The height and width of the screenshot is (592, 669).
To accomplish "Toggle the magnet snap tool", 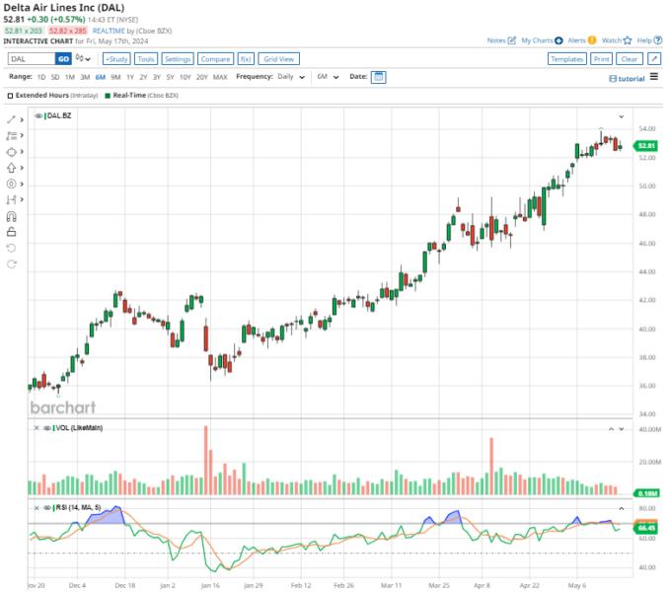I will pyautogui.click(x=11, y=216).
